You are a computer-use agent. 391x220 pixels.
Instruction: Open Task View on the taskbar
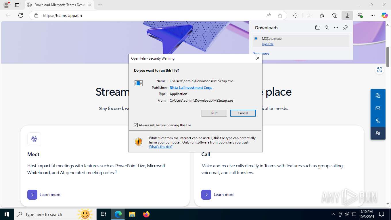click(103, 214)
